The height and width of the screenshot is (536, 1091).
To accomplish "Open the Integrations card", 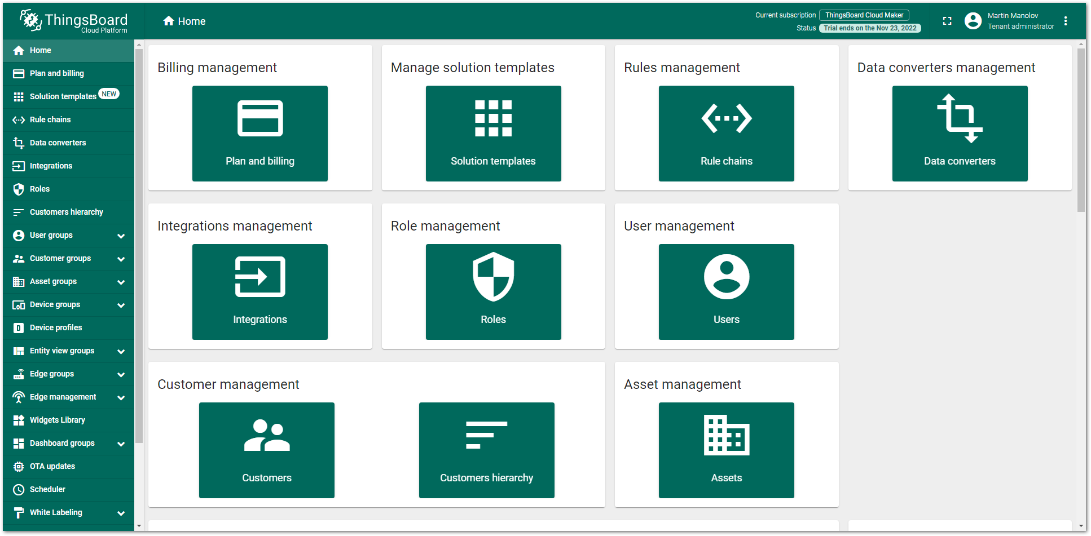I will tap(259, 291).
